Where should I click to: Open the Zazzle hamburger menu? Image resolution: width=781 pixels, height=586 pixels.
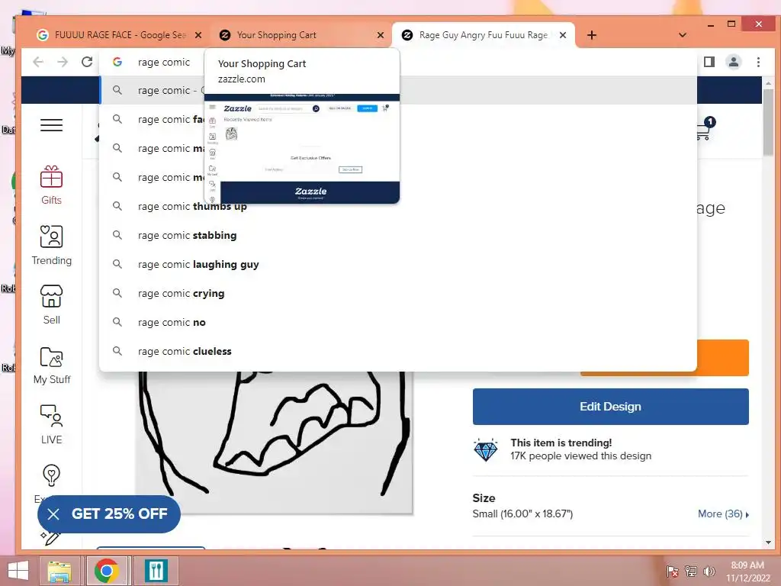click(x=51, y=125)
